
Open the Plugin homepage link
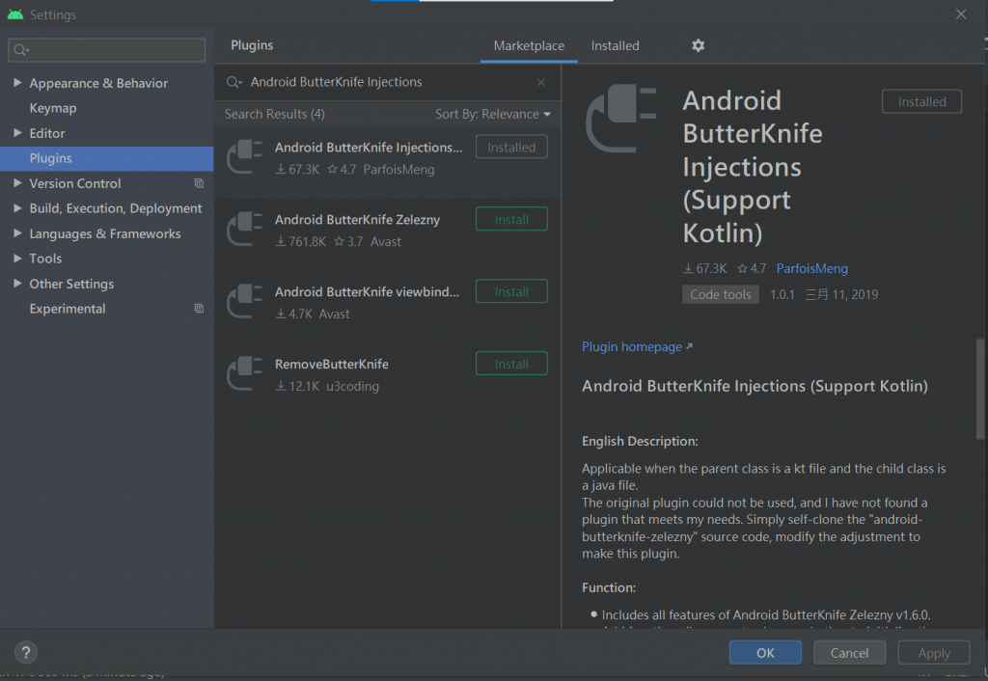(637, 347)
